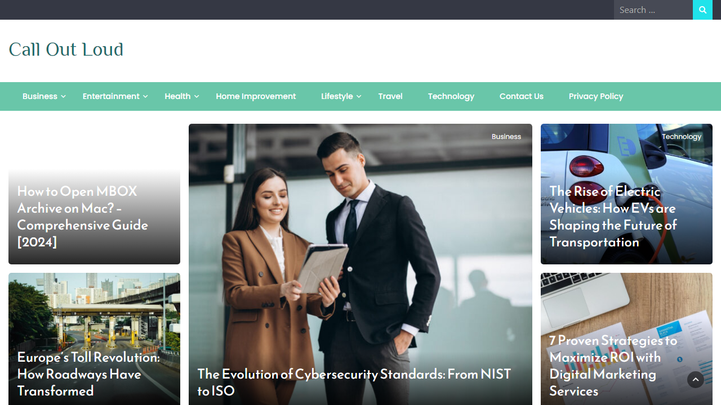Expand the Health submenu chevron
The width and height of the screenshot is (721, 405).
pyautogui.click(x=197, y=97)
